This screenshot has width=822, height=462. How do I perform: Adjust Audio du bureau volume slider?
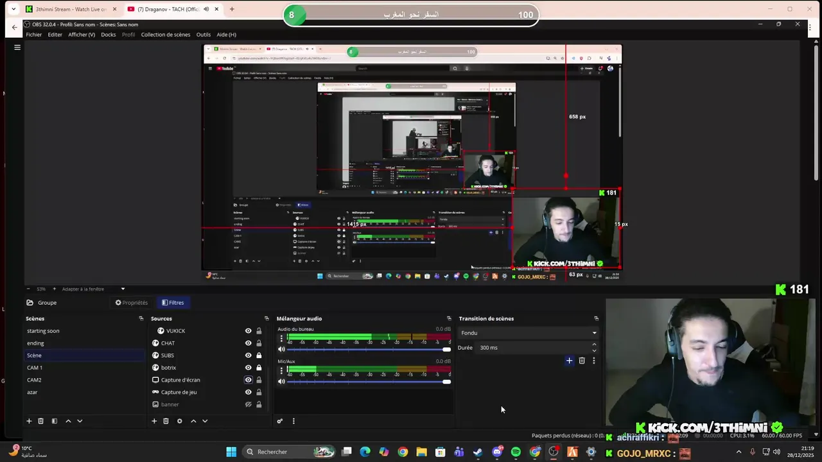pyautogui.click(x=369, y=349)
